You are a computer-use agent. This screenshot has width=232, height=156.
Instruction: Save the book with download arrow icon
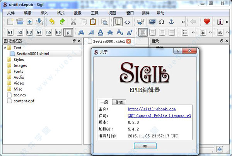(x=39, y=22)
